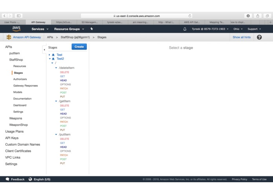This screenshot has width=273, height=194.
Task: Open the Terms of Use footer link
Action: (259, 179)
